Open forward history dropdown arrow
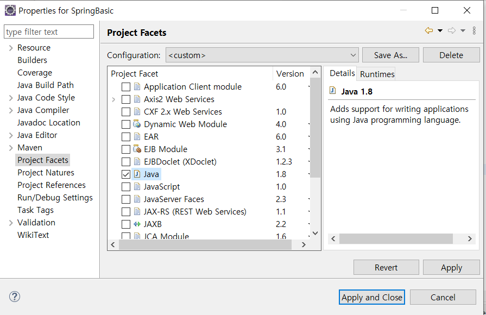The width and height of the screenshot is (486, 315). [x=463, y=30]
